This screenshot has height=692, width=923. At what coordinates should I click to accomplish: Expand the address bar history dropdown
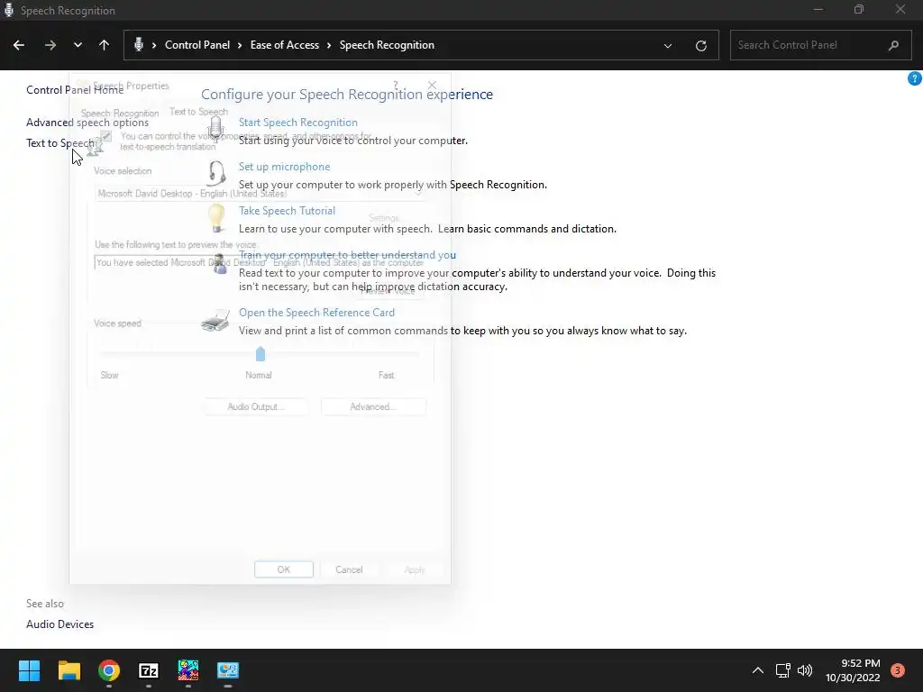[x=668, y=45]
